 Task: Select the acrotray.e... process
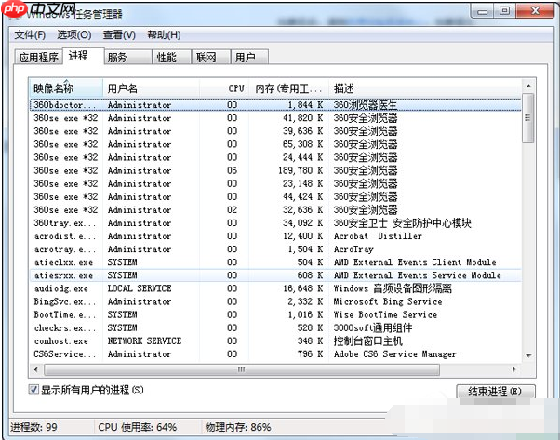[x=275, y=249]
